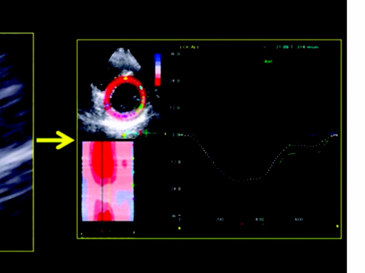
Task: Click the vertical black cursor line in the color map
Action: [x=102, y=181]
